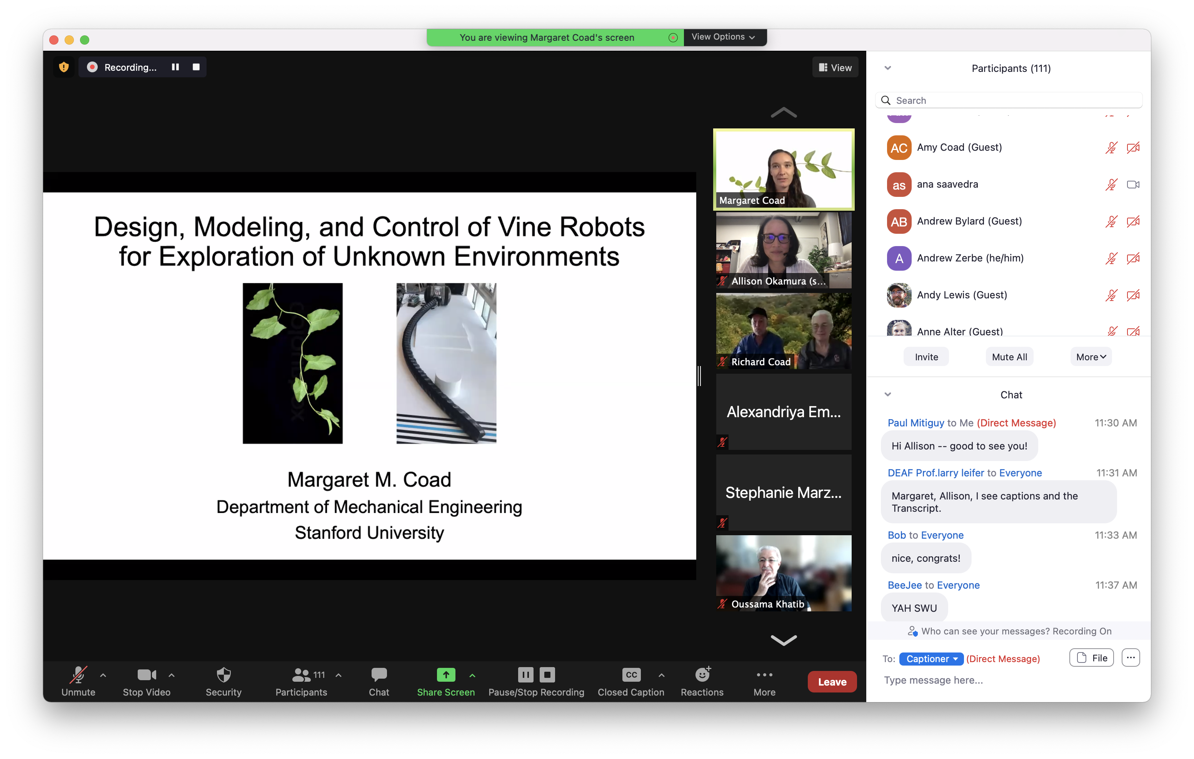Open the Security shield options

click(223, 675)
